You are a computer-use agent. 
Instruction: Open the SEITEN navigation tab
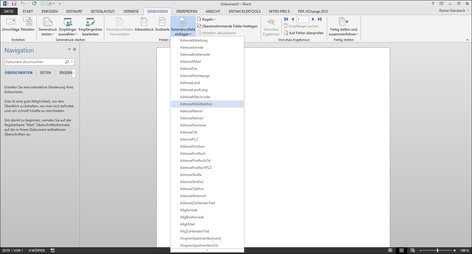pos(45,73)
